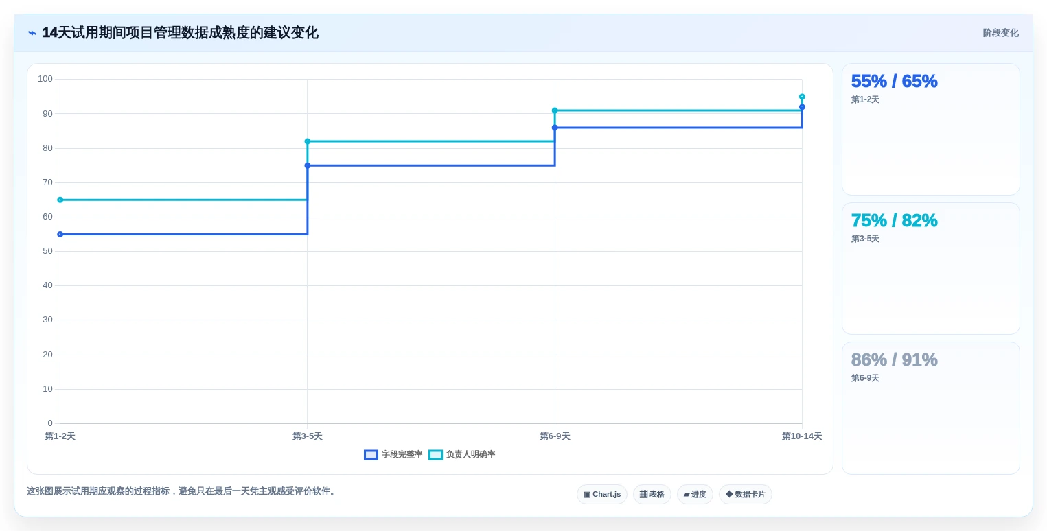The width and height of the screenshot is (1047, 531).
Task: Click the 负责人明确率 point at 第3-5天
Action: 308,141
